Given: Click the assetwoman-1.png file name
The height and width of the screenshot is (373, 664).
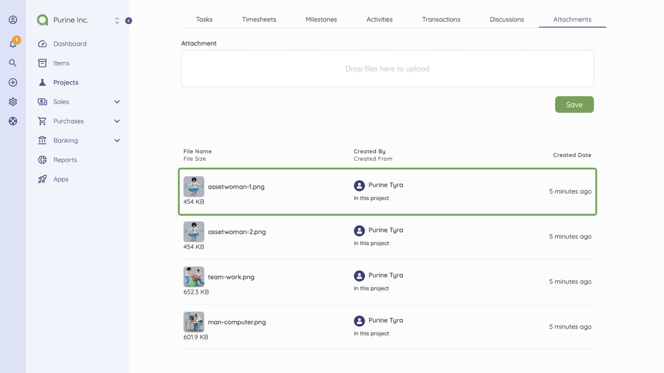Looking at the screenshot, I should pos(236,186).
